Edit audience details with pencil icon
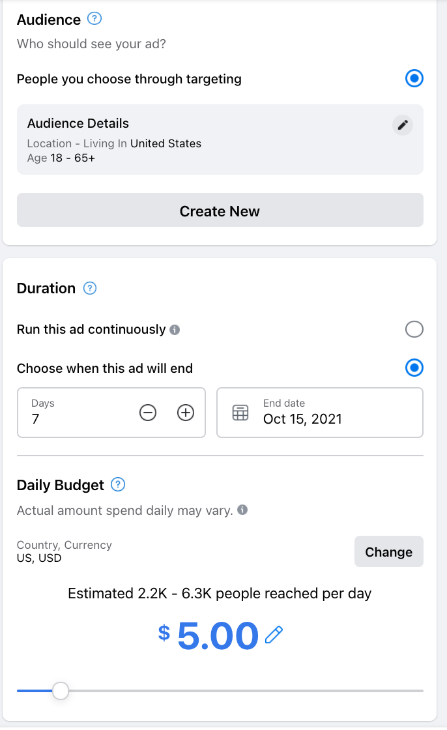Image resolution: width=447 pixels, height=730 pixels. 403,125
